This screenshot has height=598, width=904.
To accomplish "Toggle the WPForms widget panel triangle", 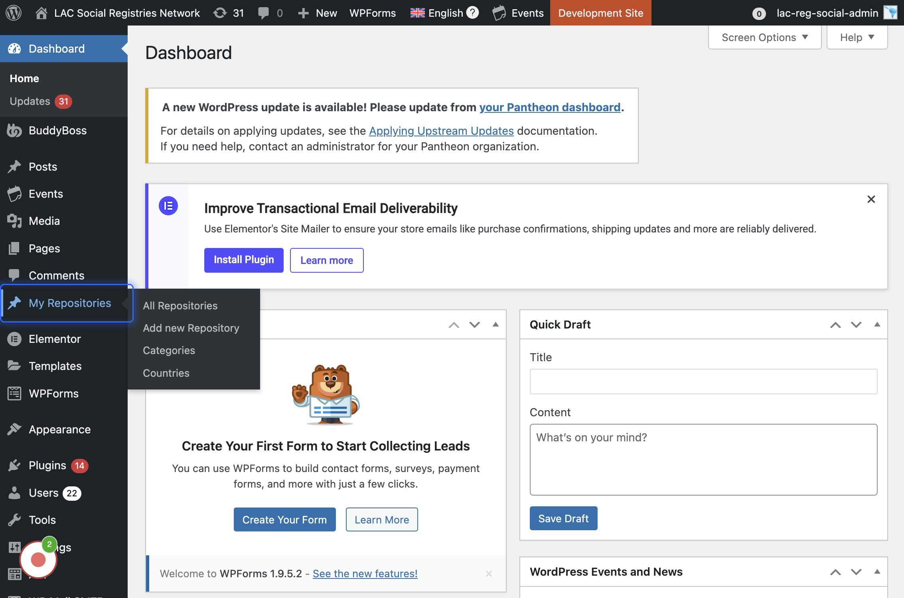I will tap(495, 325).
